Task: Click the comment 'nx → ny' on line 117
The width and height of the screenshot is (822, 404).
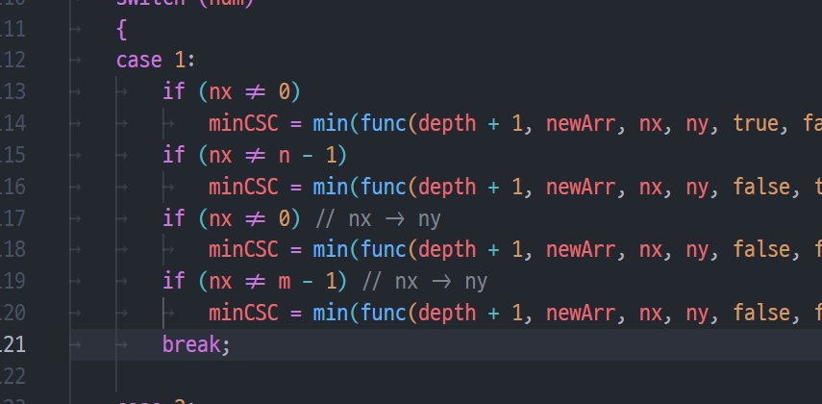Action: 378,218
